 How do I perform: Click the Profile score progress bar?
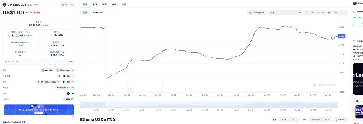pyautogui.click(x=62, y=62)
